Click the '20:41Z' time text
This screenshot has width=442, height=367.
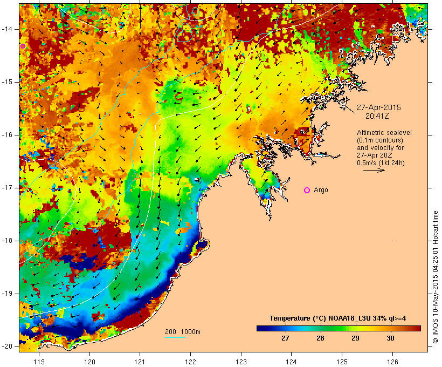[377, 116]
